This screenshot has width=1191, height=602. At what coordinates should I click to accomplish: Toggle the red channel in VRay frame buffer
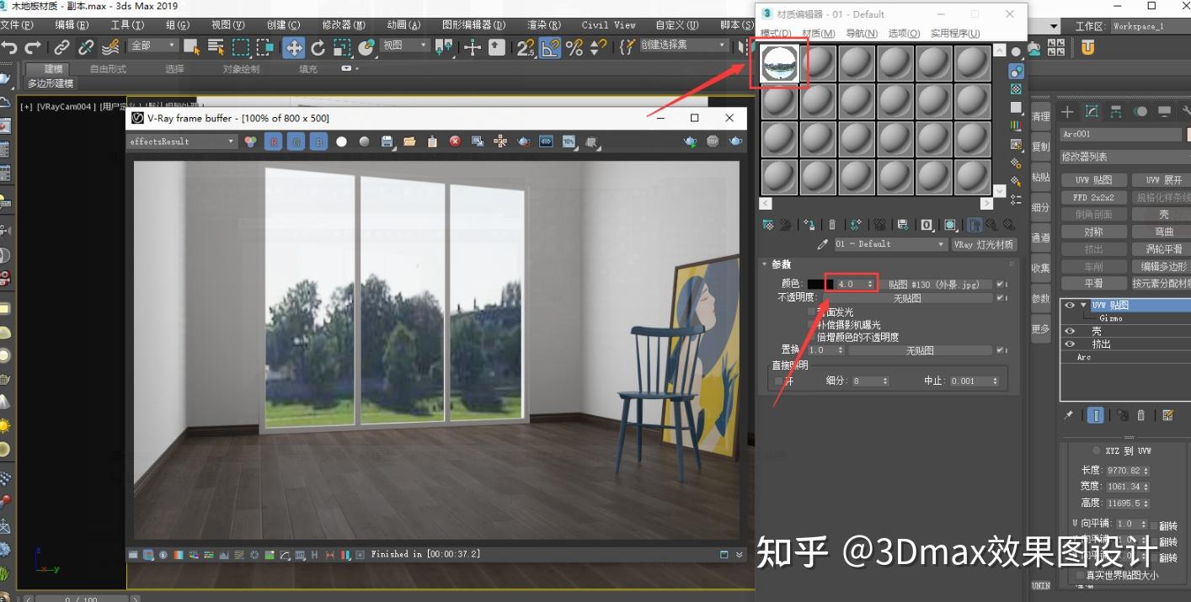275,141
